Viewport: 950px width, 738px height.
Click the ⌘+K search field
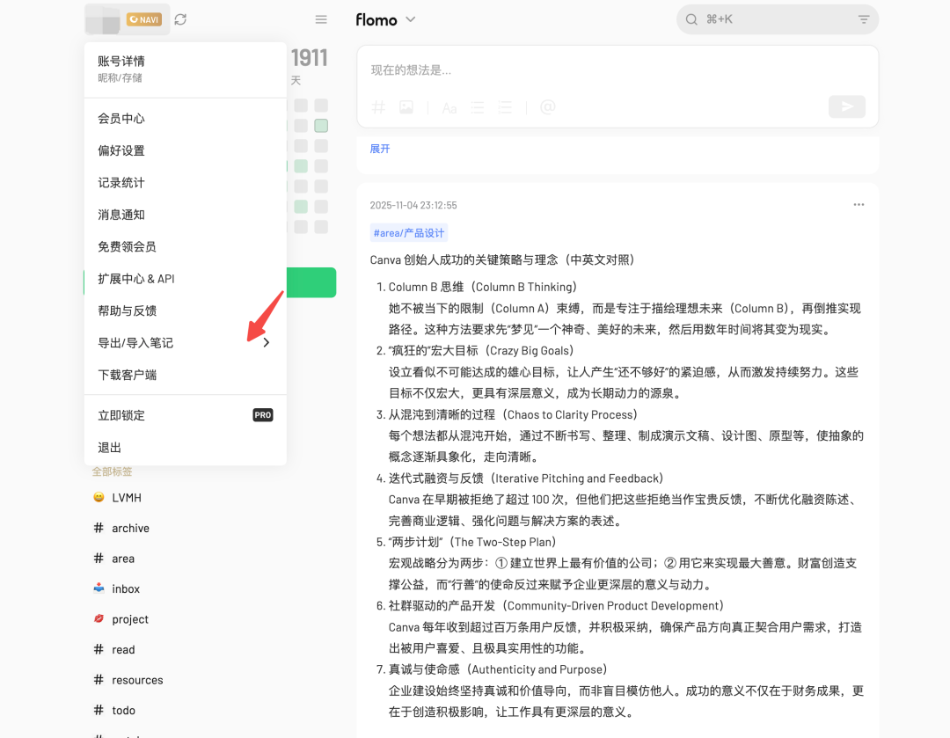778,19
